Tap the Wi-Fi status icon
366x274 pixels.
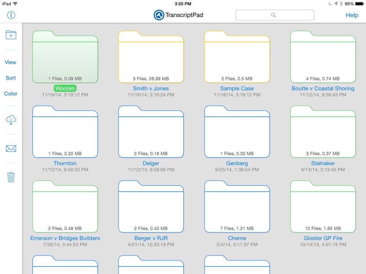(x=15, y=4)
